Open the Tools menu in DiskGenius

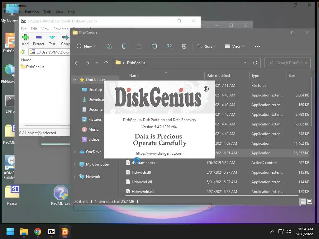tap(47, 12)
